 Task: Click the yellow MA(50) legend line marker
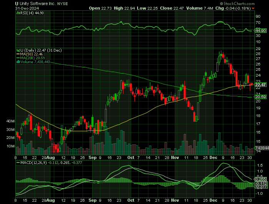pos(18,54)
